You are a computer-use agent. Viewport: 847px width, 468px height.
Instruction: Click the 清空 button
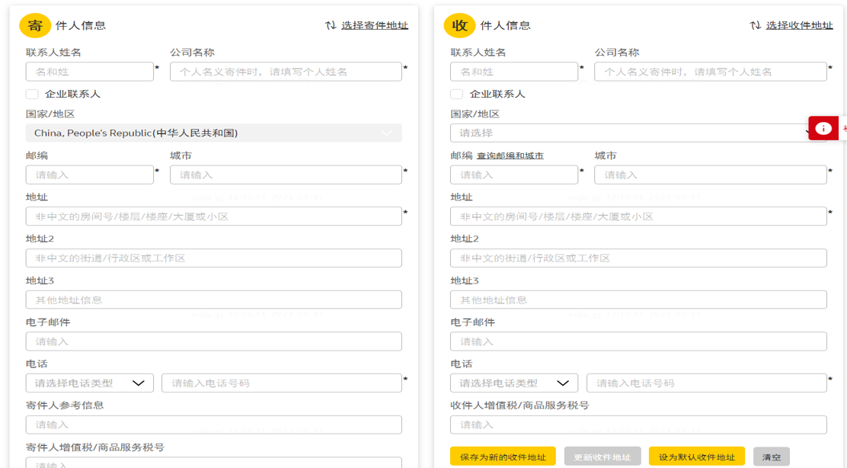point(772,457)
